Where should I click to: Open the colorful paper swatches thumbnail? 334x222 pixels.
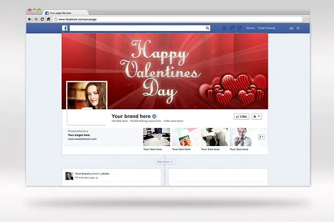185,137
